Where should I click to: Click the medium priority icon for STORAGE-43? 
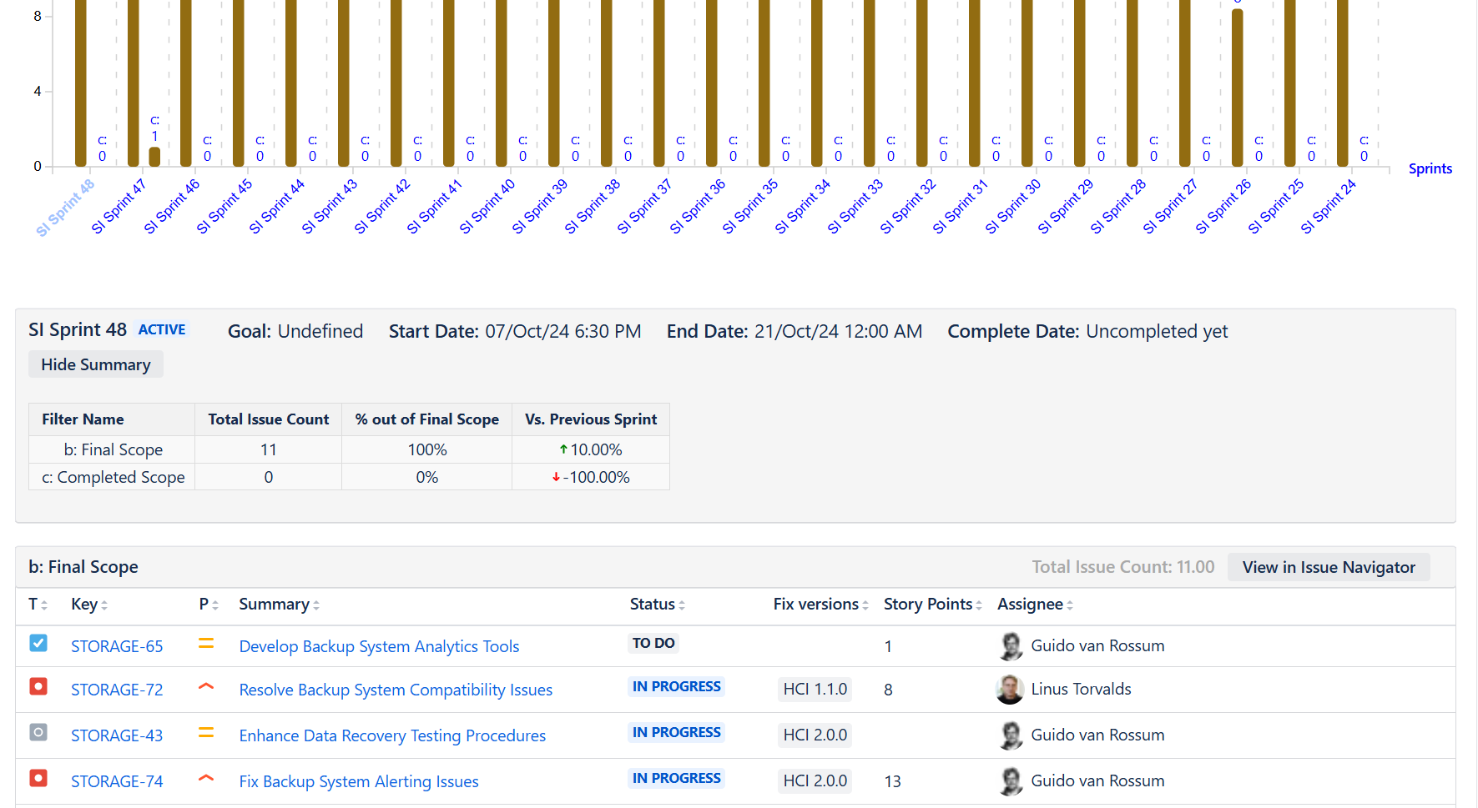pos(206,732)
